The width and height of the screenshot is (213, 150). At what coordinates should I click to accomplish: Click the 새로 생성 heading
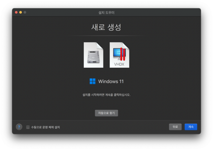pyautogui.click(x=106, y=28)
